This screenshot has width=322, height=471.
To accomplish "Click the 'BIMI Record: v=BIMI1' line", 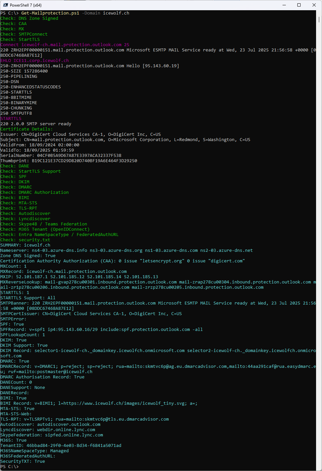I will (x=99, y=403).
